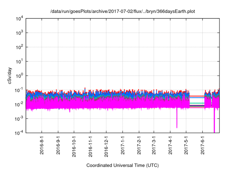
Task: Click the 10^0 y-axis tick label
Action: [x=19, y=75]
